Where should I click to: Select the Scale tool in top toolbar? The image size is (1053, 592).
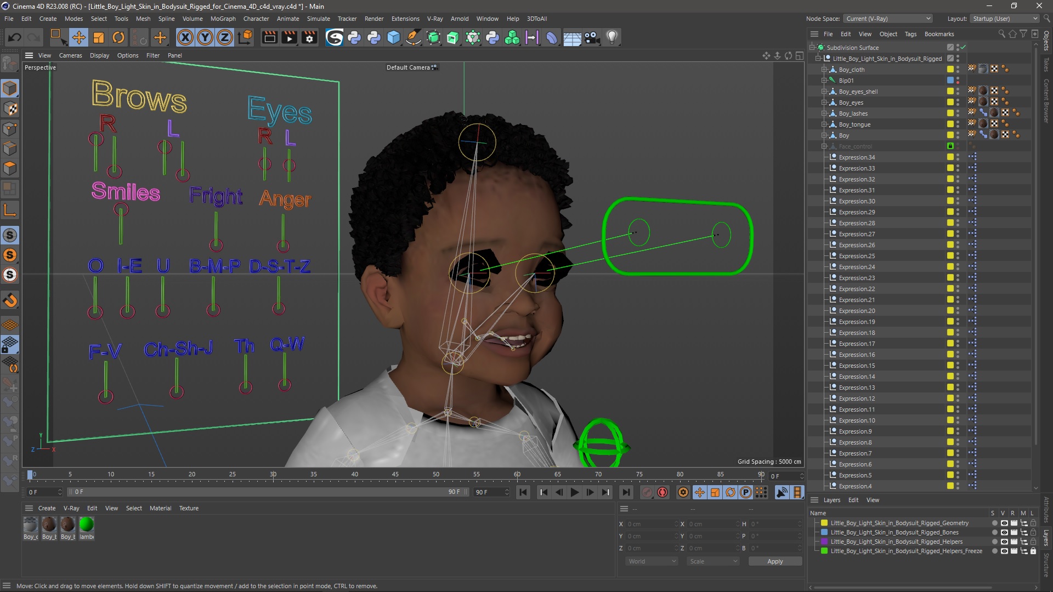point(98,37)
